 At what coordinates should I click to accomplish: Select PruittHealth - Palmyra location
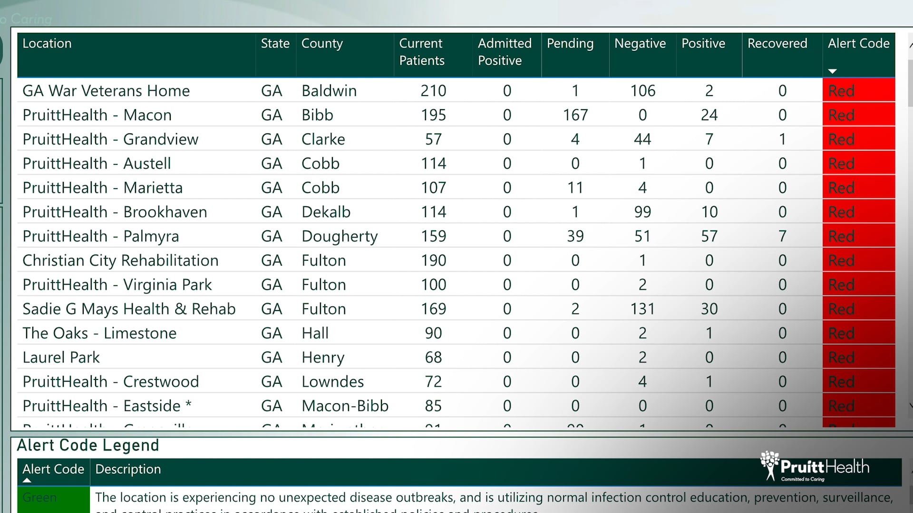click(x=101, y=236)
